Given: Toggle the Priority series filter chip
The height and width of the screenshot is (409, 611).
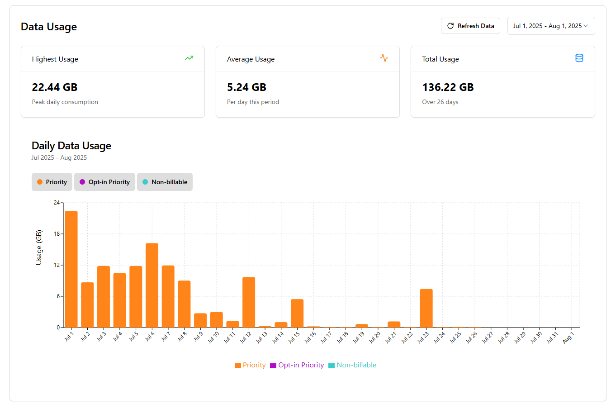Looking at the screenshot, I should pyautogui.click(x=52, y=182).
